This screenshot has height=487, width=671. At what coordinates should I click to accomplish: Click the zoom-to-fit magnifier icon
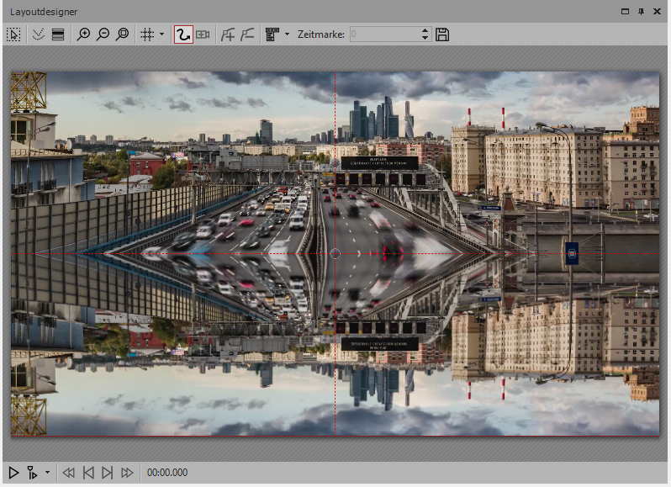click(123, 34)
